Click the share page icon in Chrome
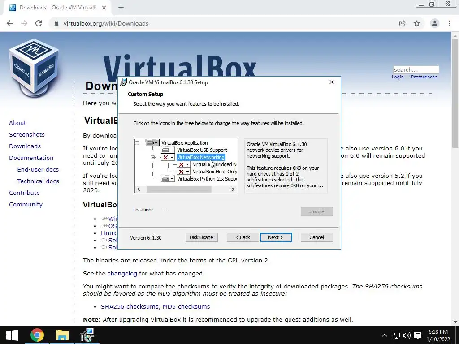This screenshot has width=459, height=344. (403, 23)
